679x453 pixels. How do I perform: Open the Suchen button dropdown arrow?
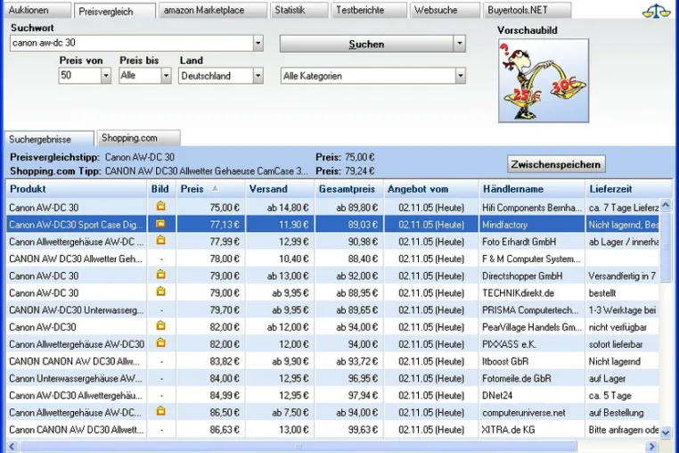[x=460, y=44]
